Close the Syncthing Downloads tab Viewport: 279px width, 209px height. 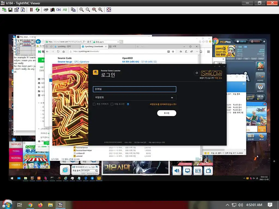(x=106, y=47)
